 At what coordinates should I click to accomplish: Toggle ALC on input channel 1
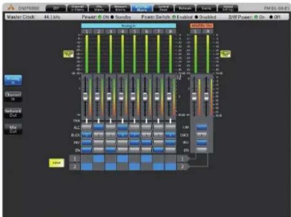click(87, 128)
